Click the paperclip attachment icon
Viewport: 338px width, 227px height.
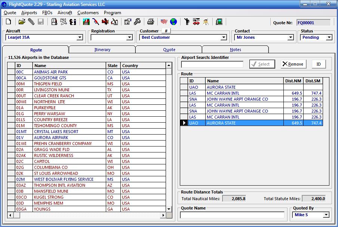coord(31,22)
